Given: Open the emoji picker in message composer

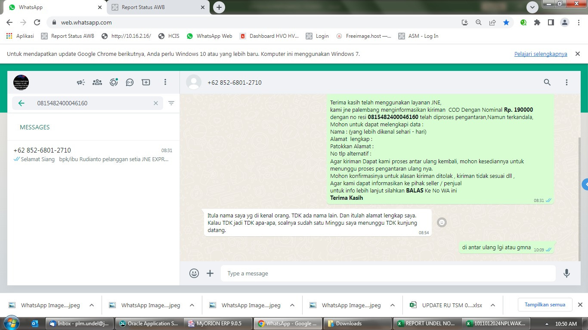Looking at the screenshot, I should 194,273.
